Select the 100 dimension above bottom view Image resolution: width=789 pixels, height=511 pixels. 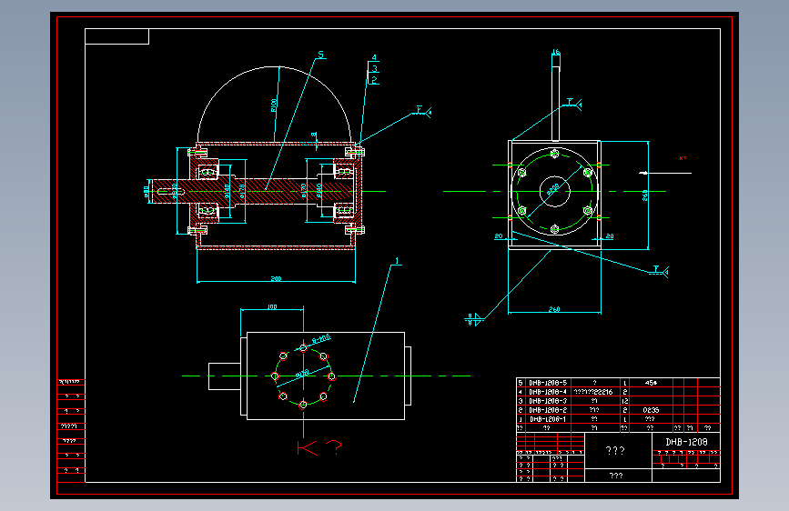(272, 306)
